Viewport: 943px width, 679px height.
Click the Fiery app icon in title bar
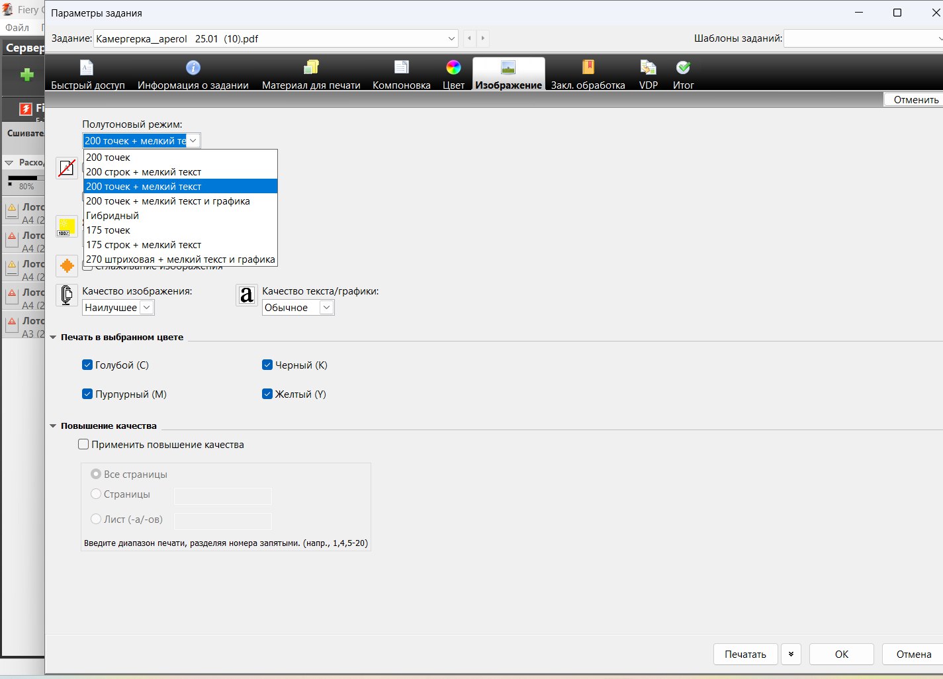click(x=7, y=10)
